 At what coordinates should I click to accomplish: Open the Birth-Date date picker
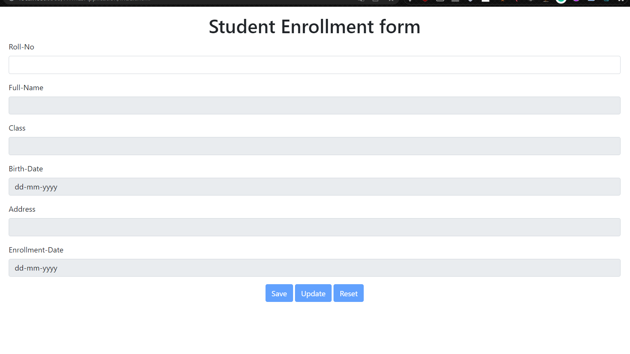[314, 186]
